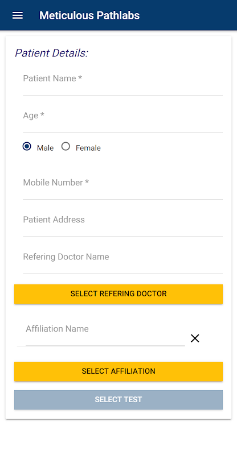
Task: Focus the Mobile Number field
Action: (x=122, y=187)
